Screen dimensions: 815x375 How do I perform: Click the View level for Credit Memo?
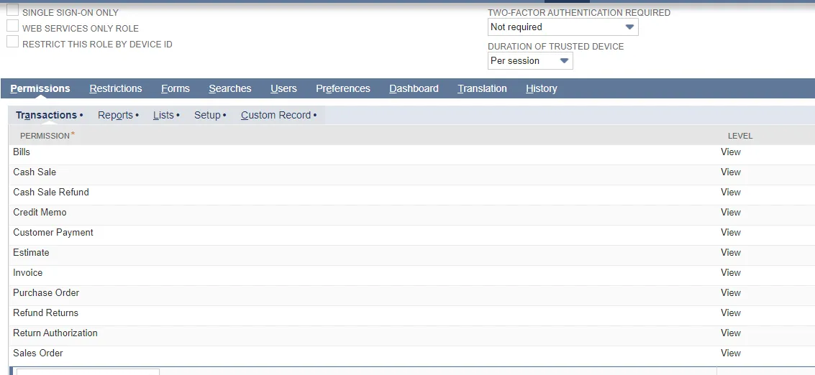coord(730,213)
